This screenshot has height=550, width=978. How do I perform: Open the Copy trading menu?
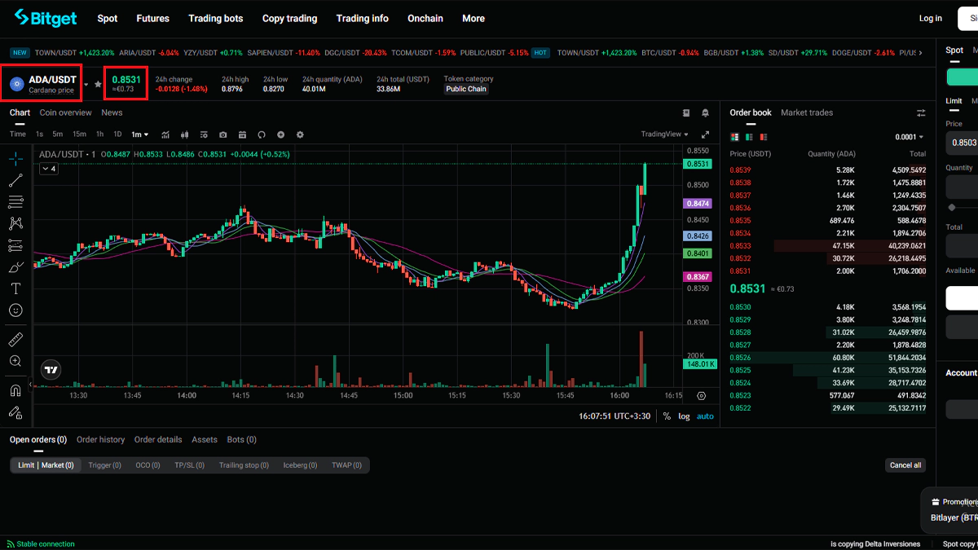[x=289, y=18]
